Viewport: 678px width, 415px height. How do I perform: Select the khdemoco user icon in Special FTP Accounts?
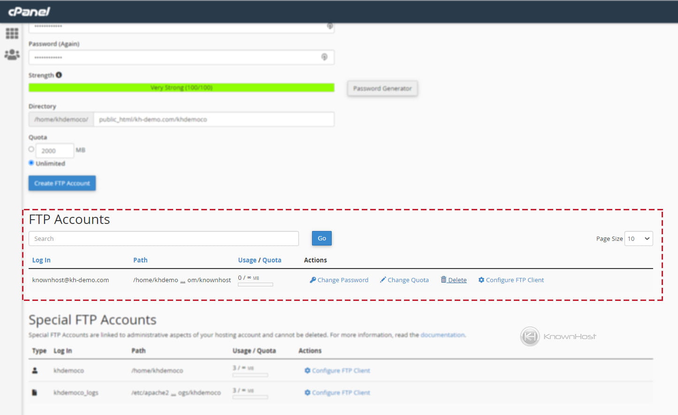[x=35, y=370]
